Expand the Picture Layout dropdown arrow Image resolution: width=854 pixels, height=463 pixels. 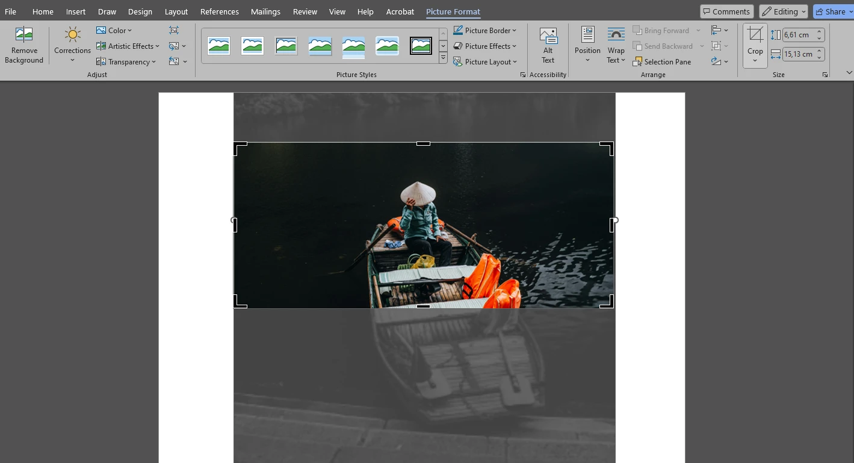click(515, 62)
